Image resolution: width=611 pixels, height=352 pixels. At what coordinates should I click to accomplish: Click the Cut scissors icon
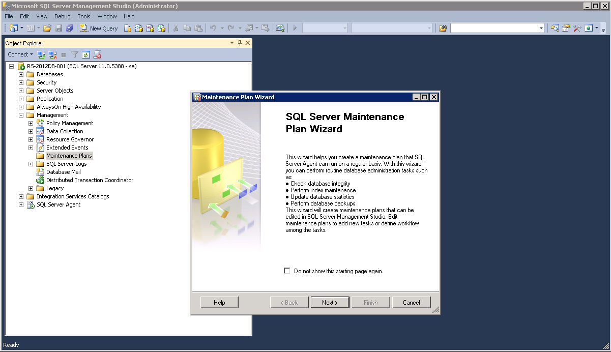[176, 28]
